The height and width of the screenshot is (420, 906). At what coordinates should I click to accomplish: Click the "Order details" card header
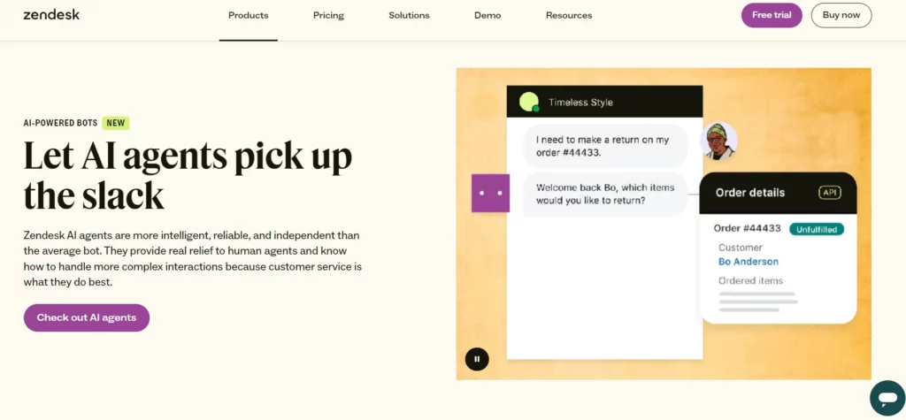click(x=778, y=194)
